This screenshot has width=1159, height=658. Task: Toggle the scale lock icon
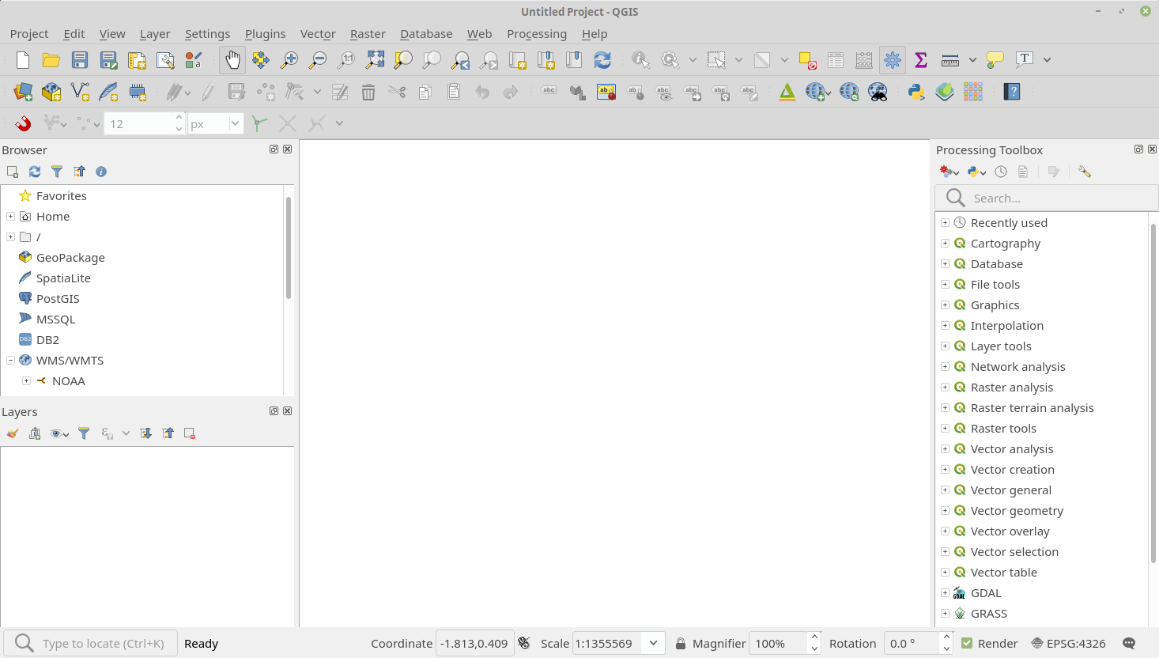[680, 644]
